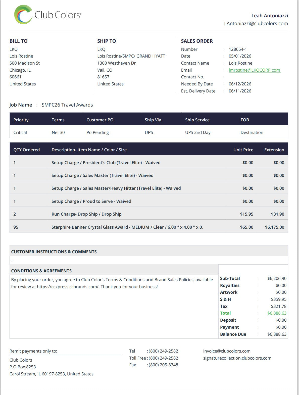
Task: Click the Sub-Total amount $6,206.90
Action: point(277,278)
